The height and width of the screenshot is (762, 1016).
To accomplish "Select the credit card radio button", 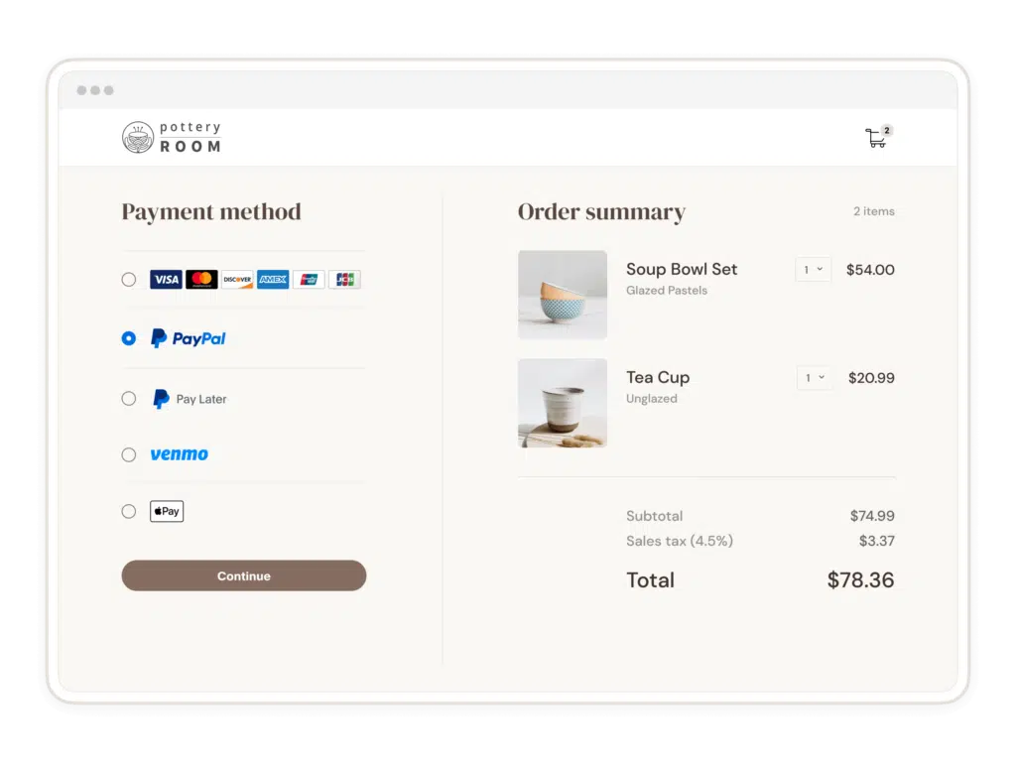I will [x=129, y=280].
